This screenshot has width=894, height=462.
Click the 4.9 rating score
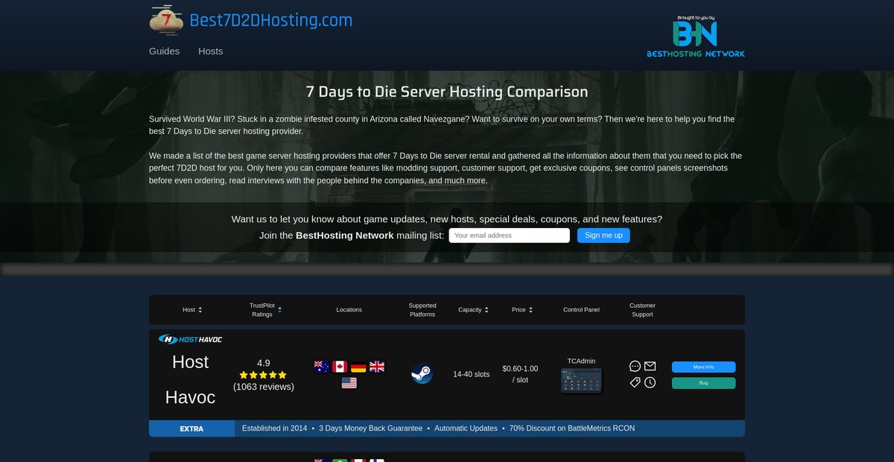pos(263,364)
